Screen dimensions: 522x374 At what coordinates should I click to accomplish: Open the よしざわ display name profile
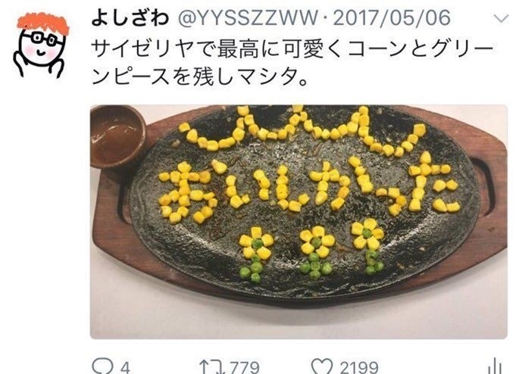pos(130,18)
